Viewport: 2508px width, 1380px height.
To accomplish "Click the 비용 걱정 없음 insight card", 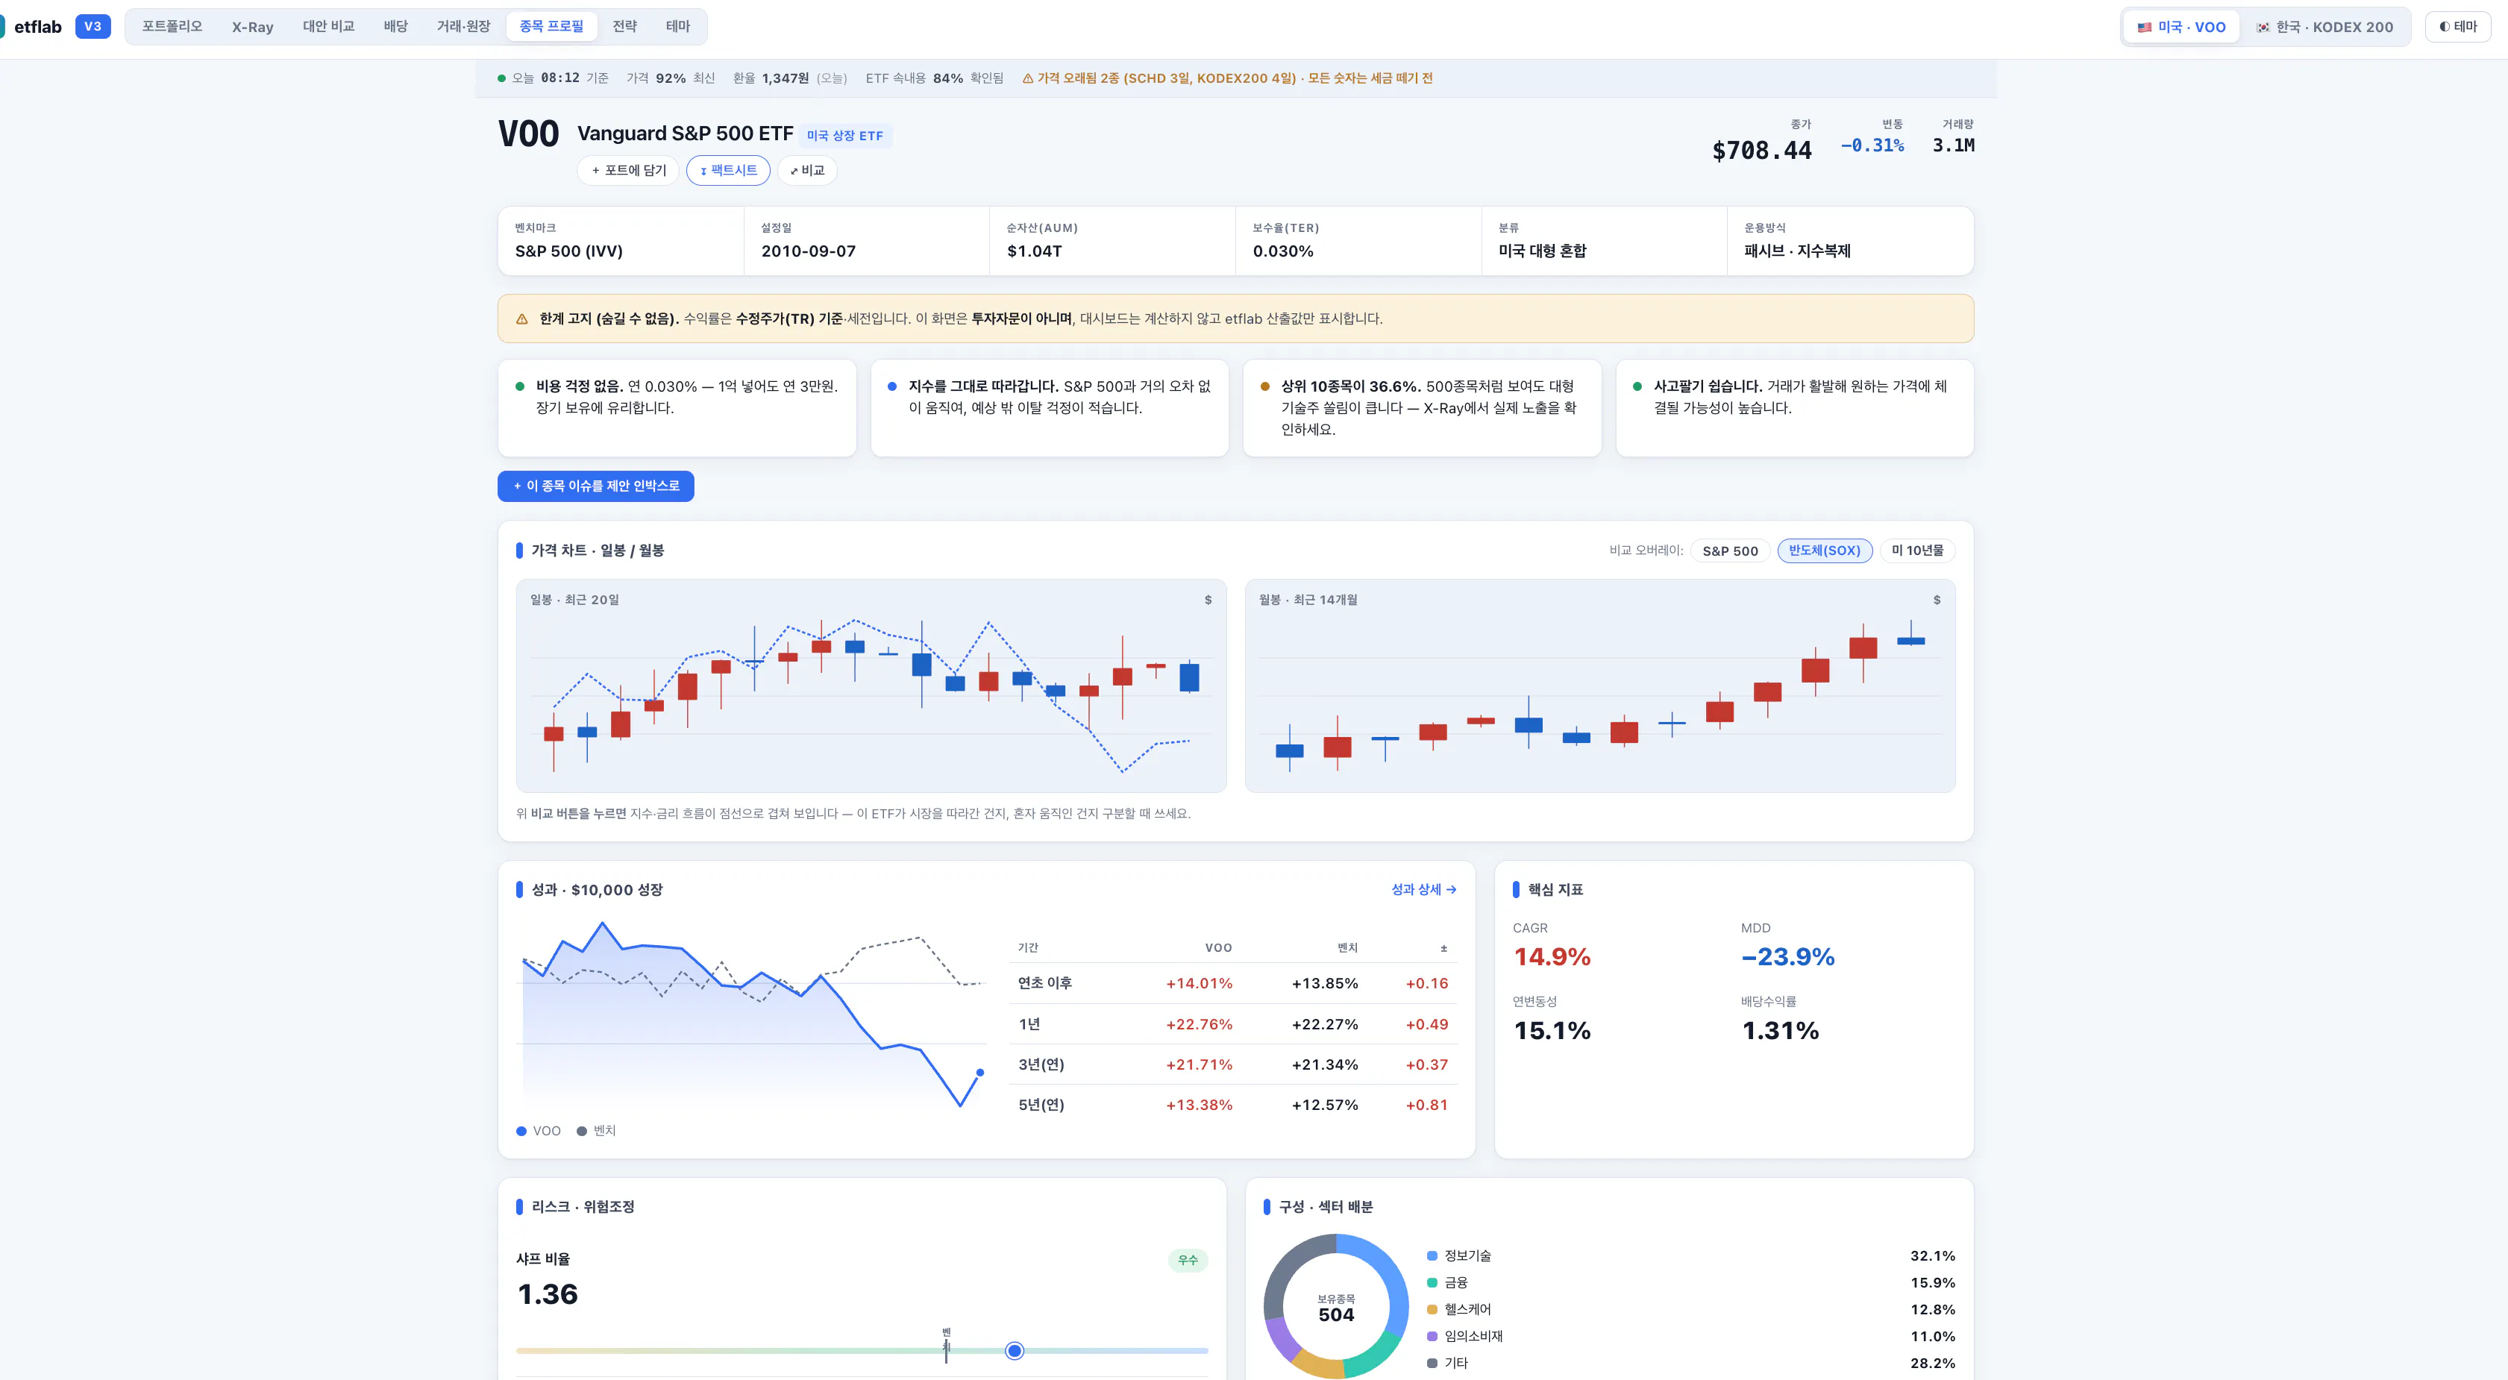I will click(x=677, y=408).
